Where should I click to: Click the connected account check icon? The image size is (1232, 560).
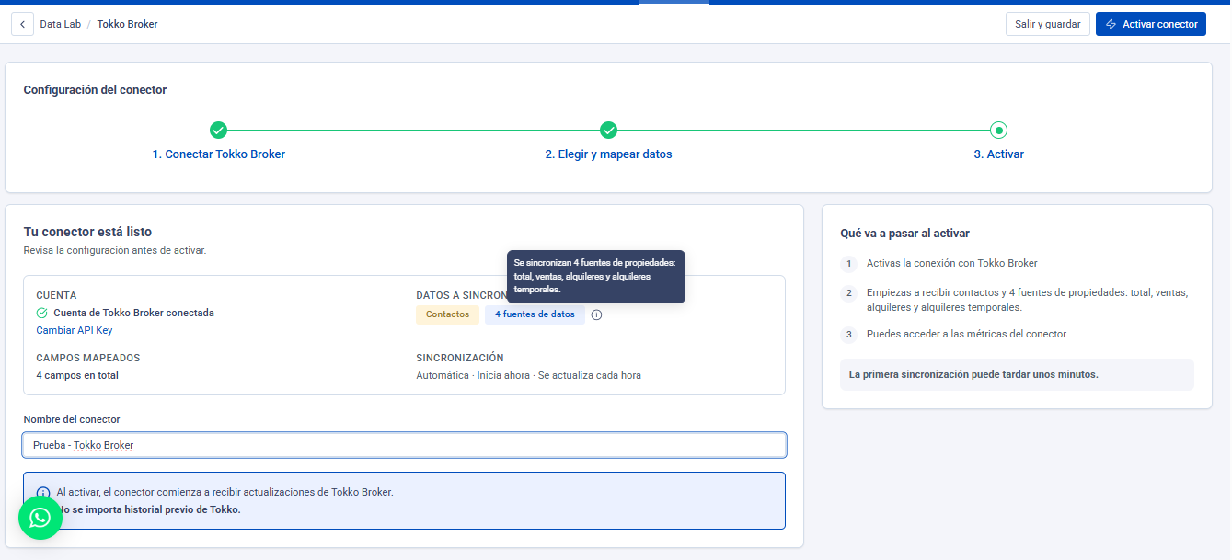(41, 313)
